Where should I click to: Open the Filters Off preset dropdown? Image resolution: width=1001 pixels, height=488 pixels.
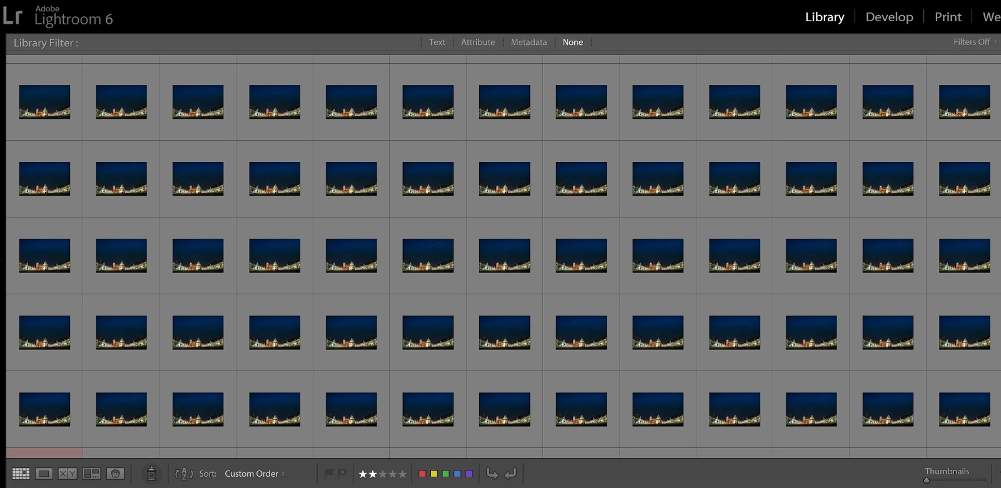(975, 42)
